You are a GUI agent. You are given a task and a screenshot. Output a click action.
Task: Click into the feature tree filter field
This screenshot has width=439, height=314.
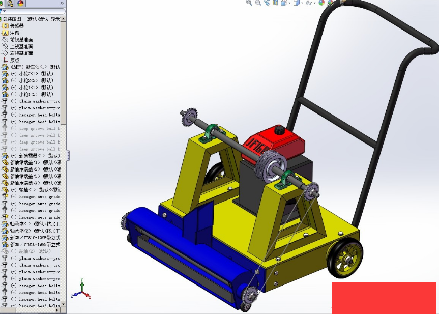[x=35, y=11]
